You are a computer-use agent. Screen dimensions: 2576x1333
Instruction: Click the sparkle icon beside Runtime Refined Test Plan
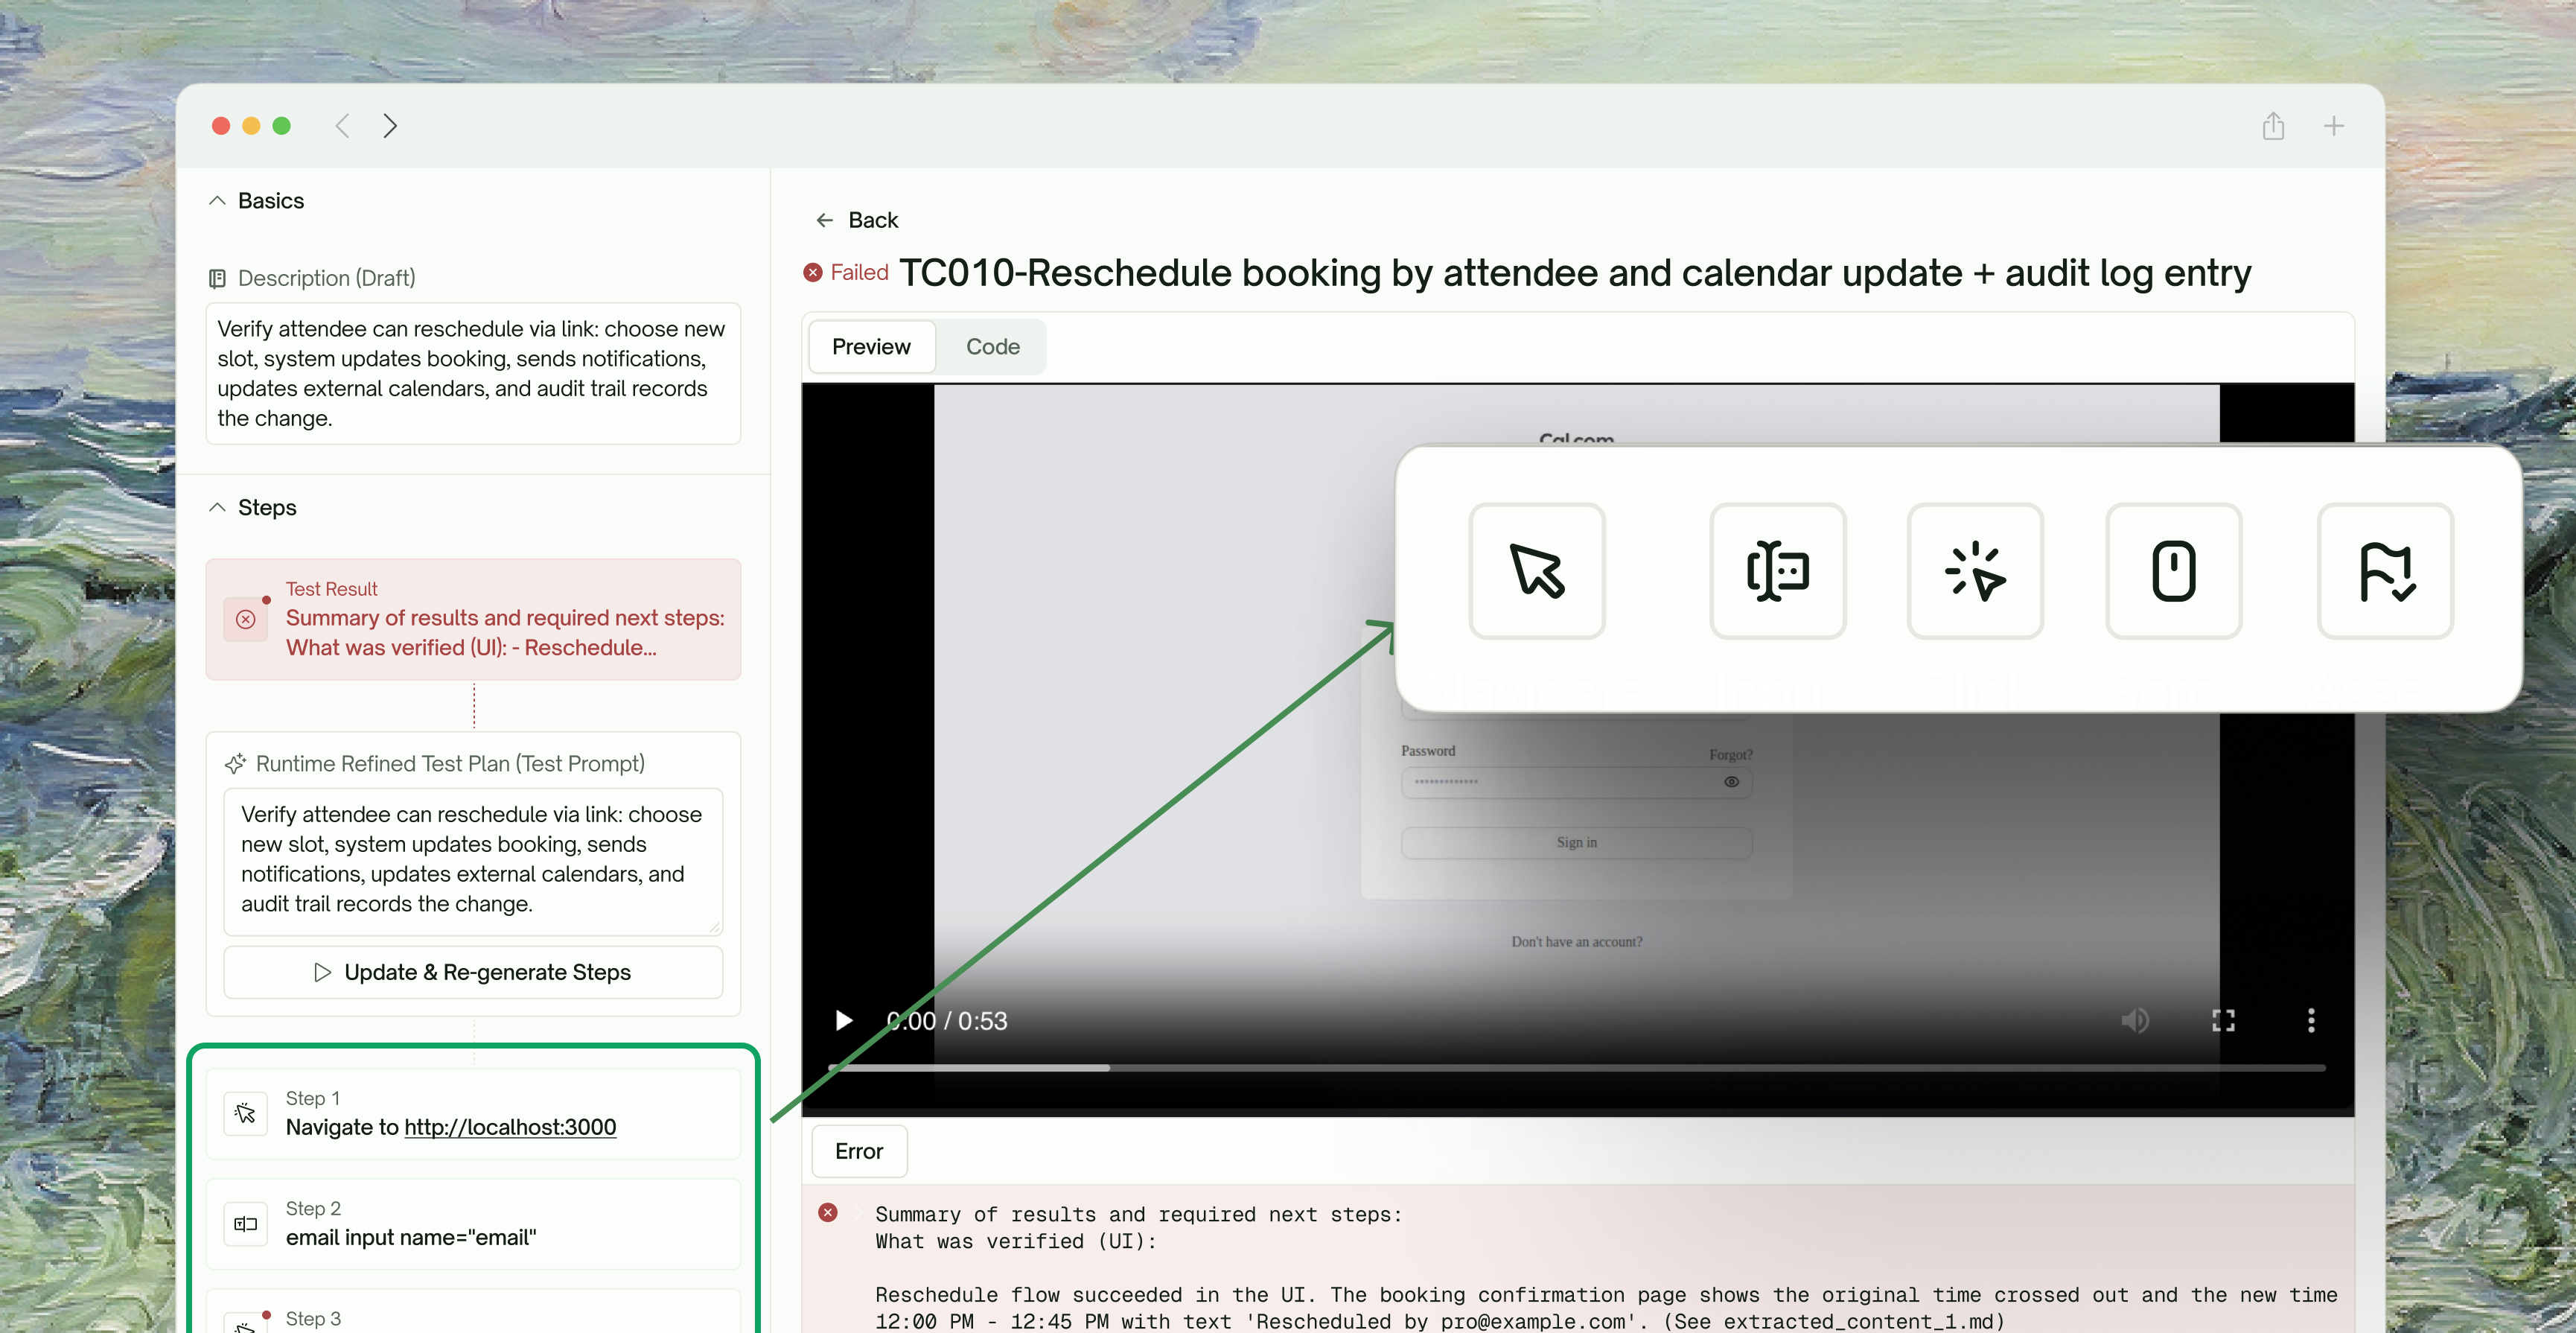click(x=235, y=764)
